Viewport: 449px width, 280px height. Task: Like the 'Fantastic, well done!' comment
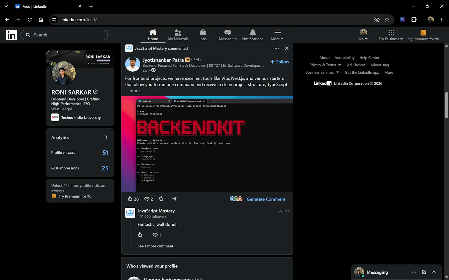coord(140,235)
